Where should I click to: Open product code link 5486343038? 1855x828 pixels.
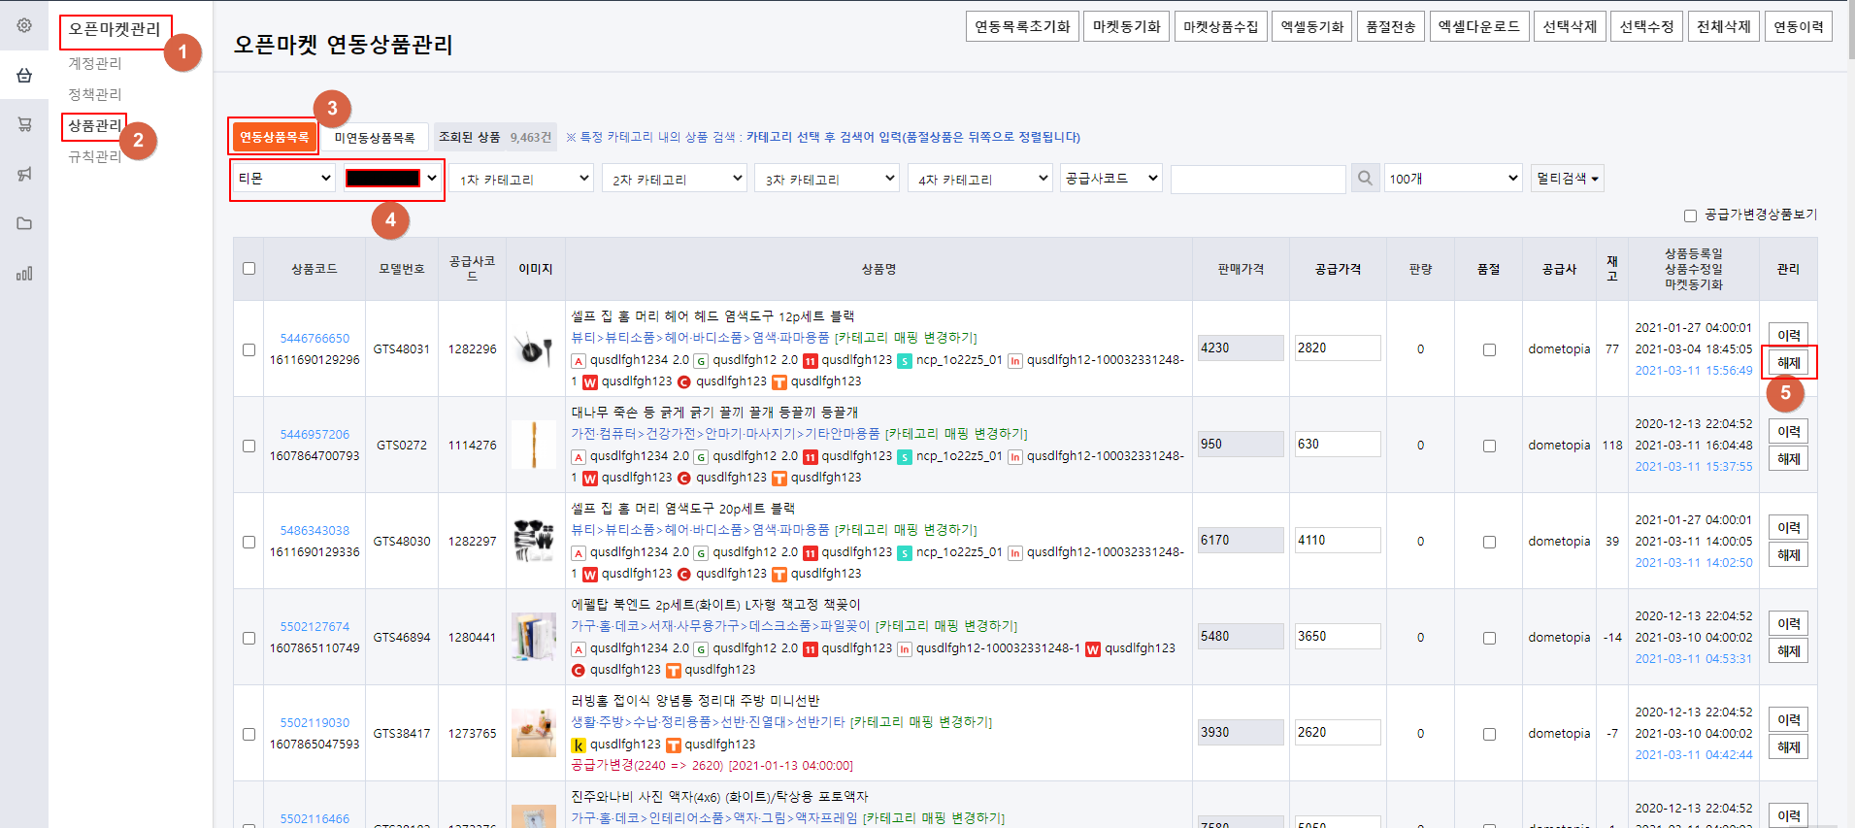tap(315, 531)
